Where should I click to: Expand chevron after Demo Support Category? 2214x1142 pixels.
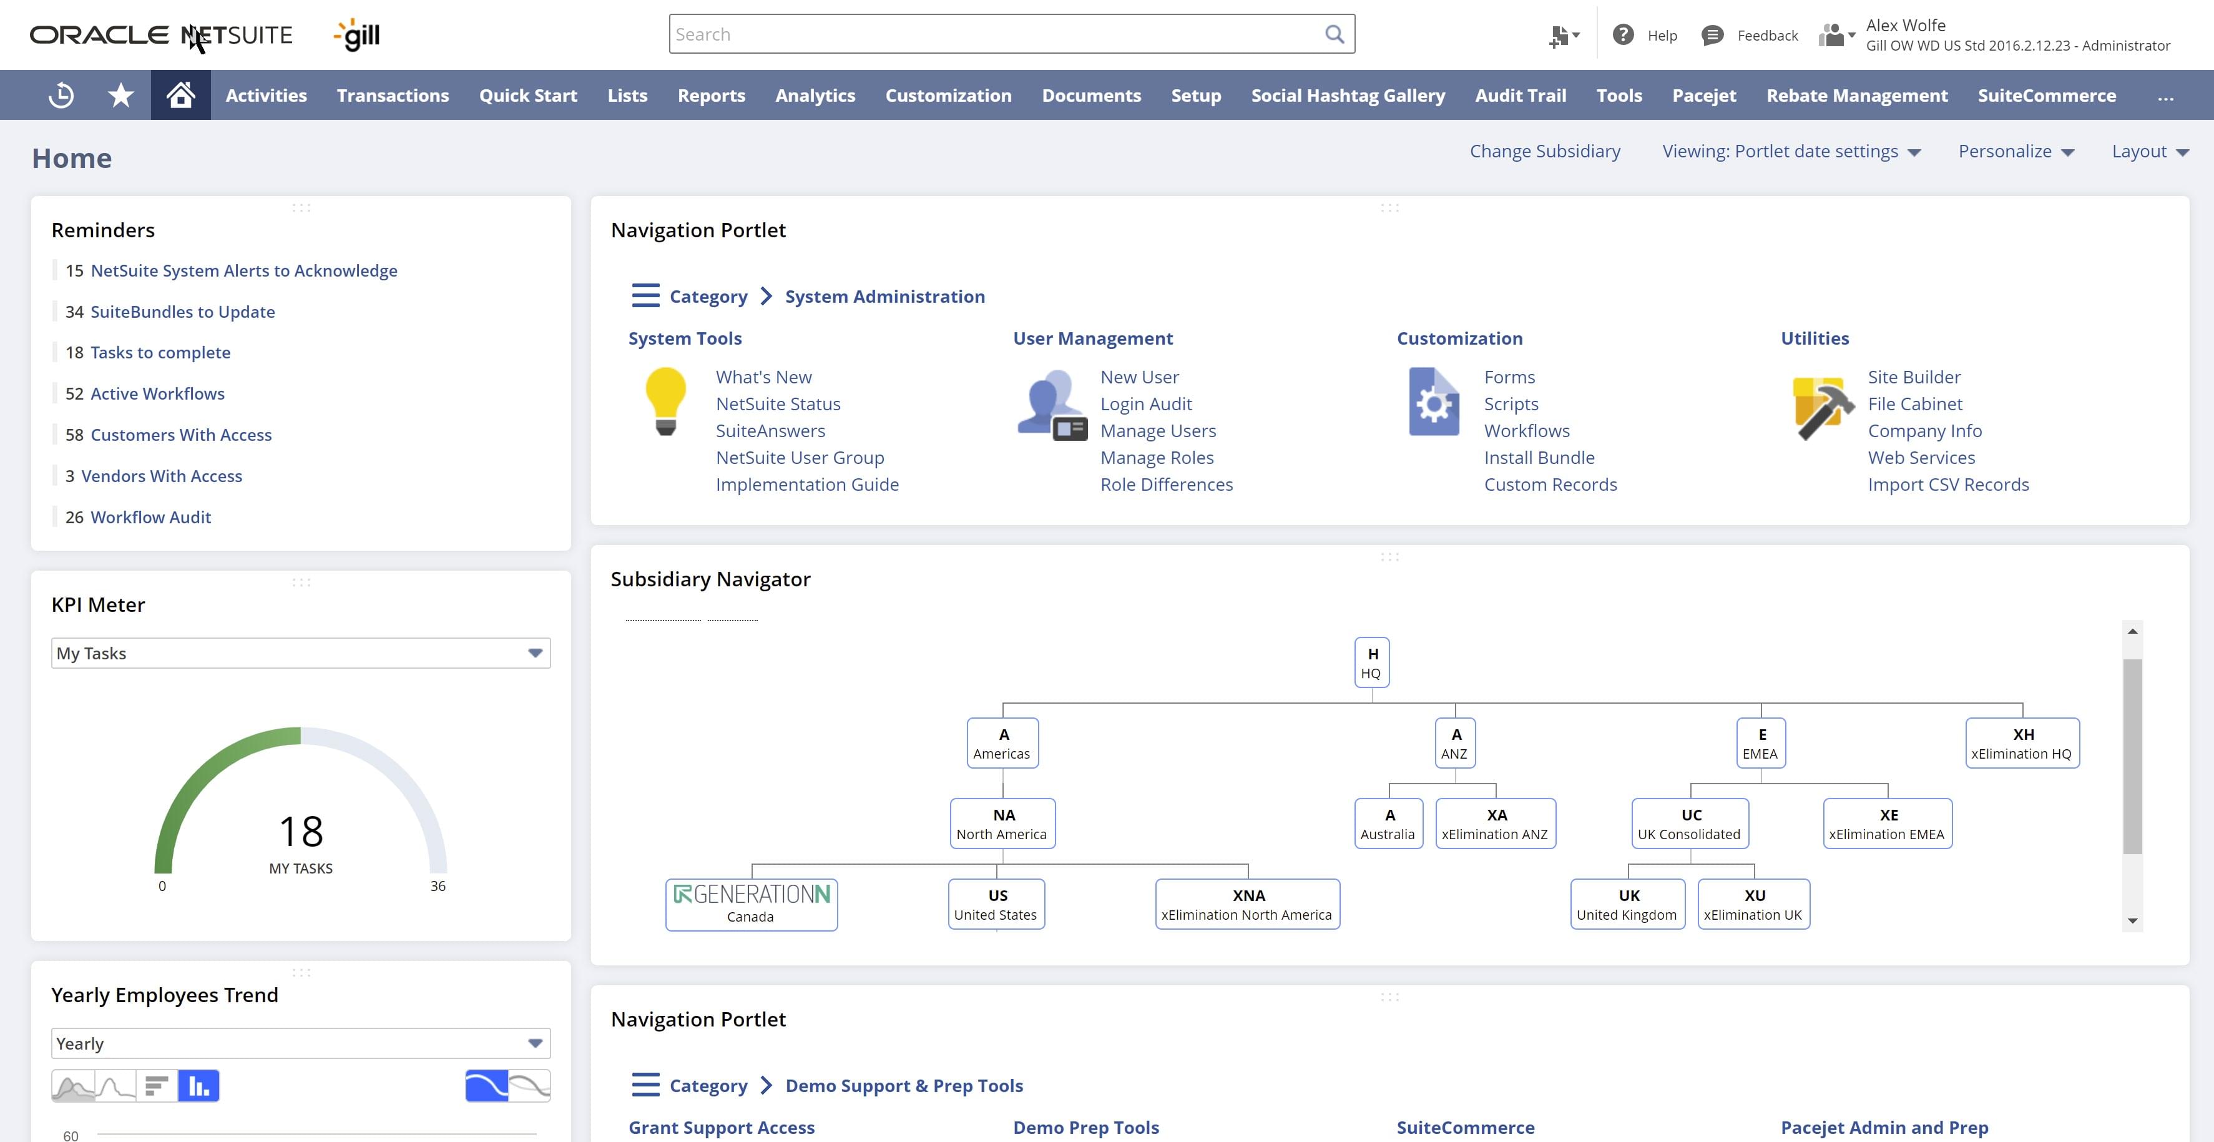pyautogui.click(x=766, y=1085)
